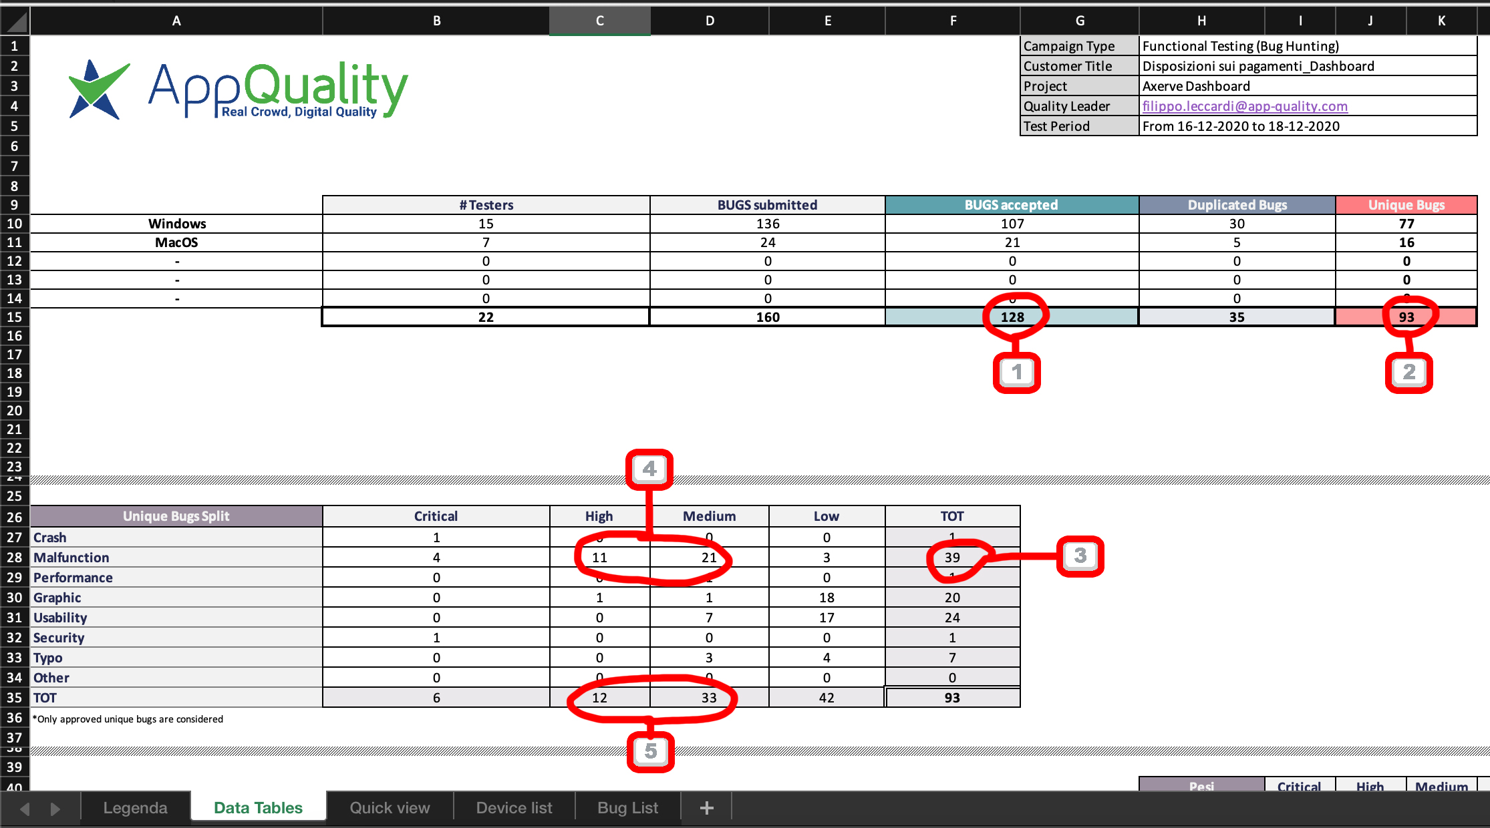Select all cells corner triangle

[15, 21]
